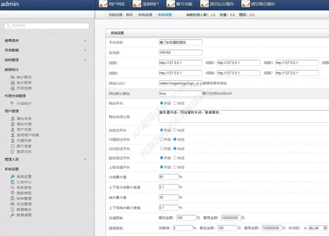Click the 线路2 URL input field
Image resolution: width=329 pixels, height=236 pixels.
239,63
